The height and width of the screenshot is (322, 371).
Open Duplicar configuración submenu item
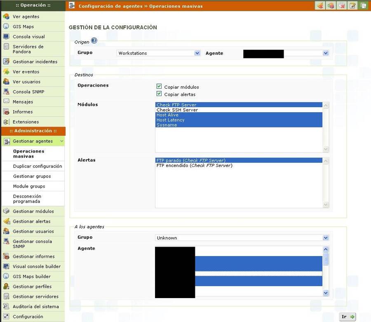point(37,166)
